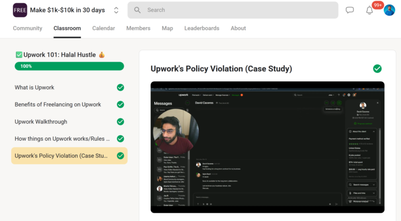The image size is (401, 221).
Task: Select the Classroom tab
Action: (x=67, y=28)
